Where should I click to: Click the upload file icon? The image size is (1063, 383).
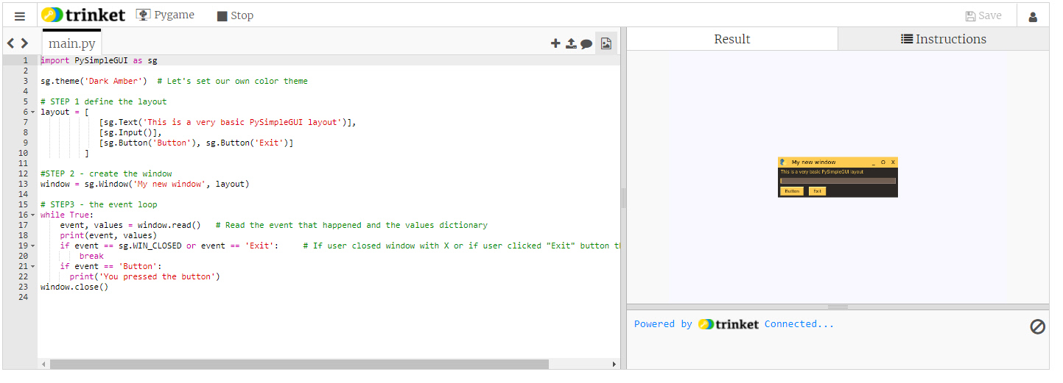(x=571, y=43)
